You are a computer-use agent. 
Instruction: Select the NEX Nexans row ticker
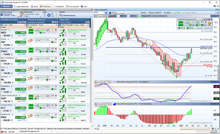coord(3,33)
